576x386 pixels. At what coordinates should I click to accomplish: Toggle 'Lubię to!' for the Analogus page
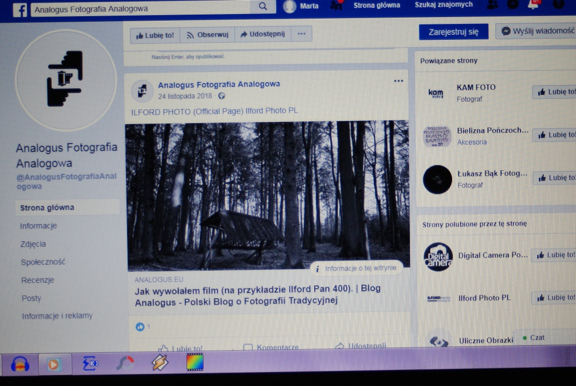point(154,35)
